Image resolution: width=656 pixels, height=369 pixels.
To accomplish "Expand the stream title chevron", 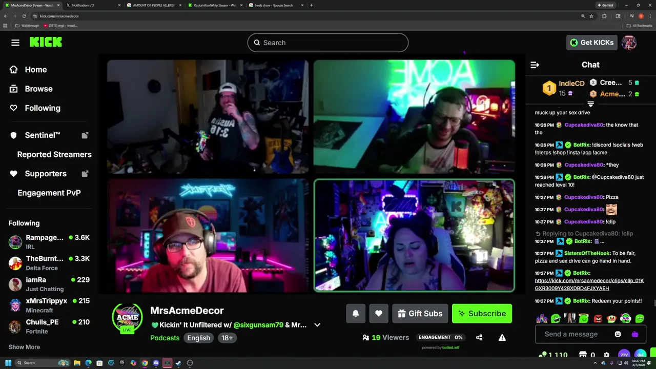I will coord(317,325).
